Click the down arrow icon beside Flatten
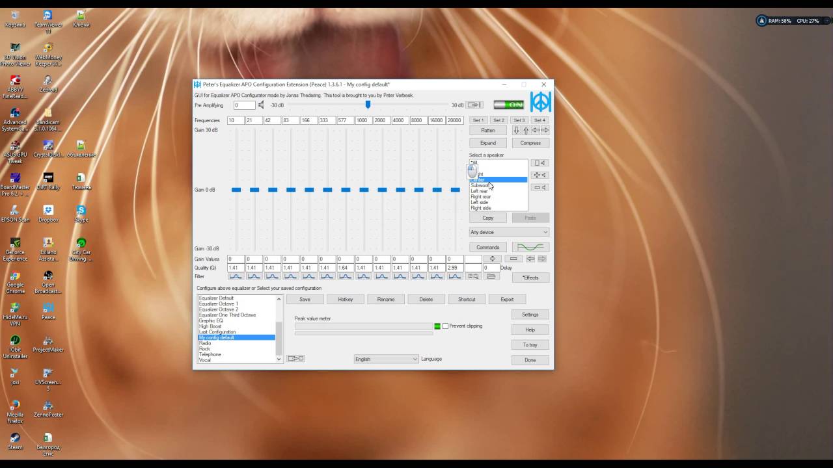Viewport: 833px width, 468px height. click(x=516, y=131)
